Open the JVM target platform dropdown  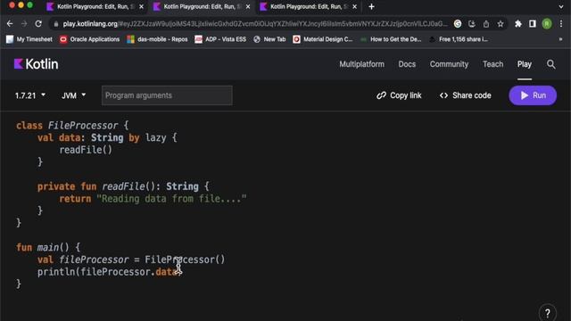point(73,95)
